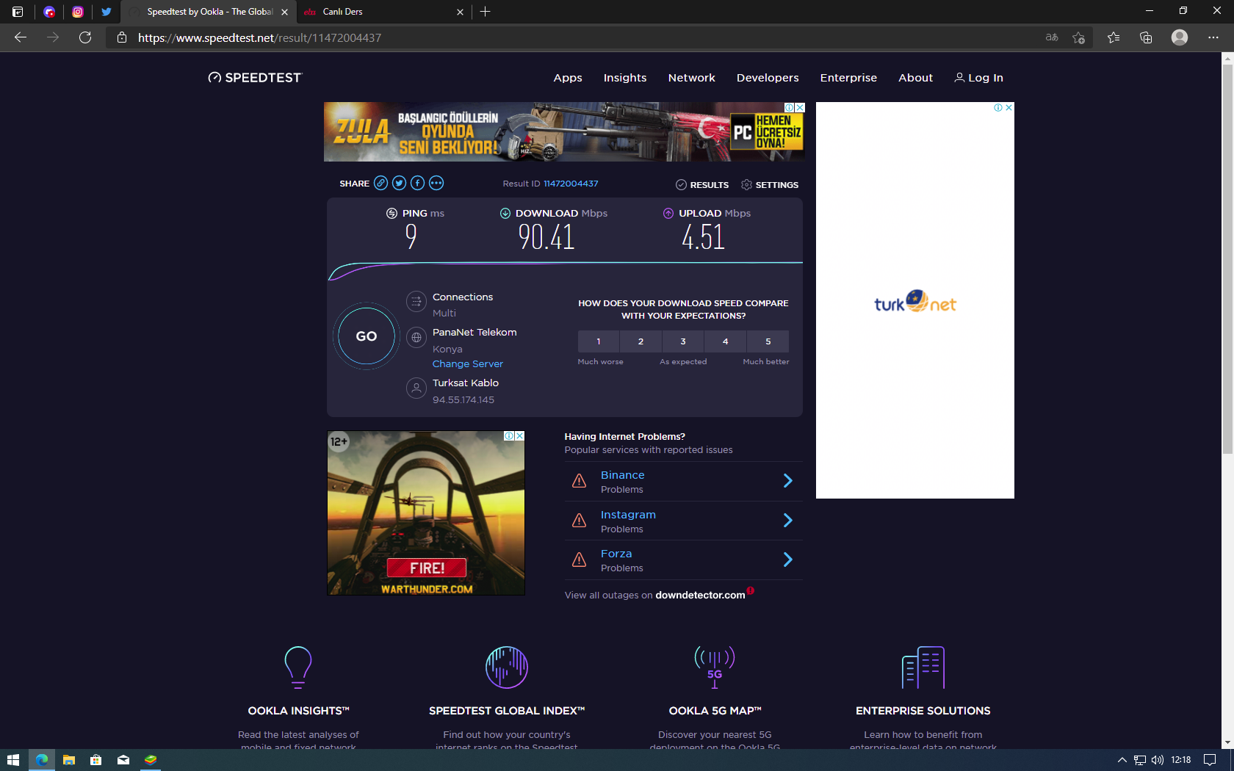
Task: Open Ookla Insights section
Action: click(x=298, y=711)
